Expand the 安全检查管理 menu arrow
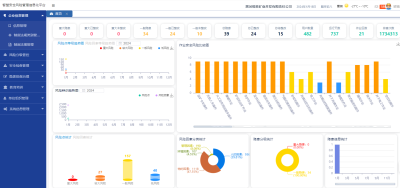 click(42, 65)
